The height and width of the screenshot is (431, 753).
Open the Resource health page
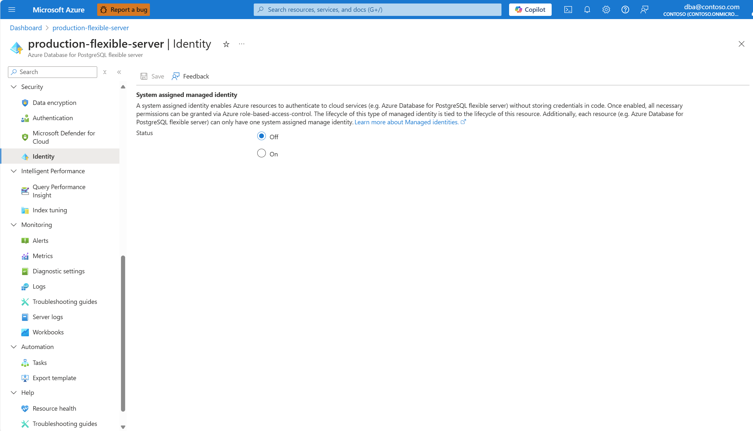[54, 408]
